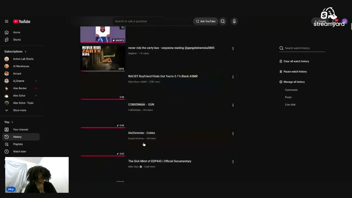
Task: Open Comments history
Action: (x=291, y=90)
